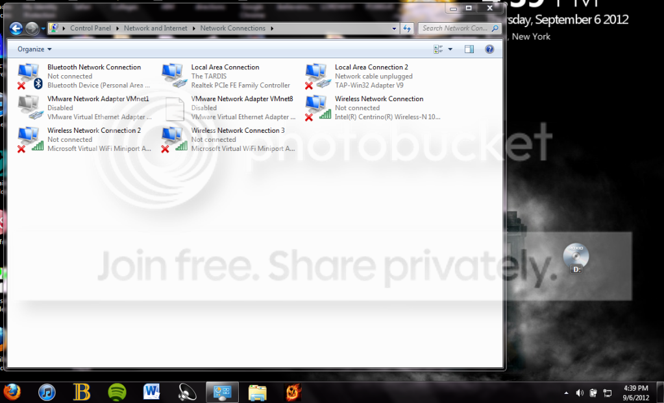664x403 pixels.
Task: Click 'Not connected' under Wireless Network Connection 2
Action: pos(69,139)
